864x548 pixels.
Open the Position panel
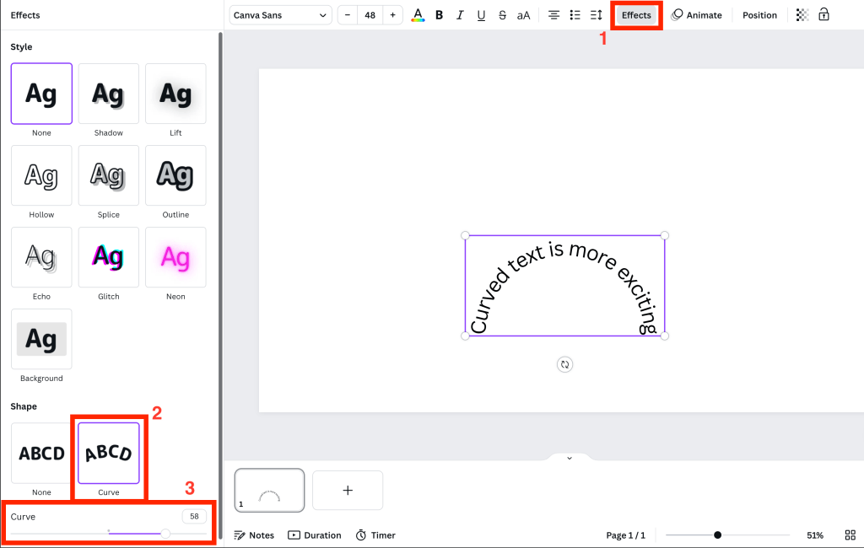(x=759, y=15)
